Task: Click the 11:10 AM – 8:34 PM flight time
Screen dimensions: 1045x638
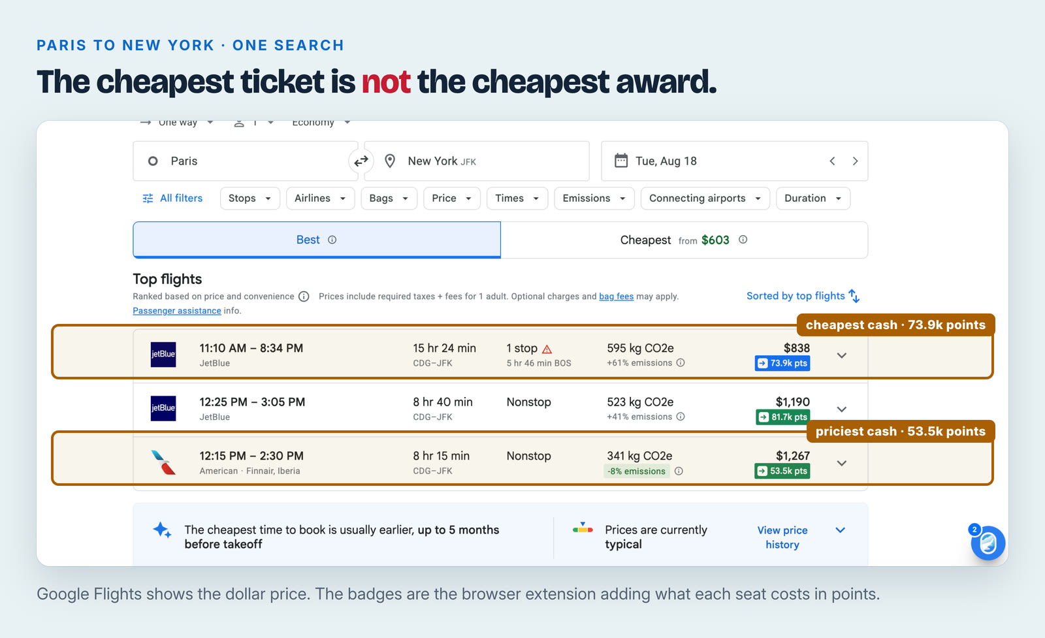Action: point(251,349)
